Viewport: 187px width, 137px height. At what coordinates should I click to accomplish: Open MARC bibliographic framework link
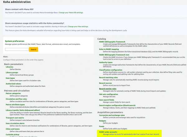[x=112, y=42]
